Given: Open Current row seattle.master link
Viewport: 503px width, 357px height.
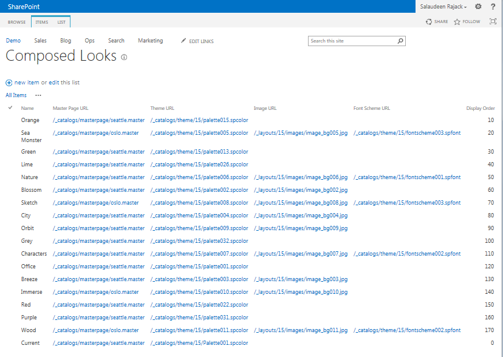Looking at the screenshot, I should coord(98,343).
